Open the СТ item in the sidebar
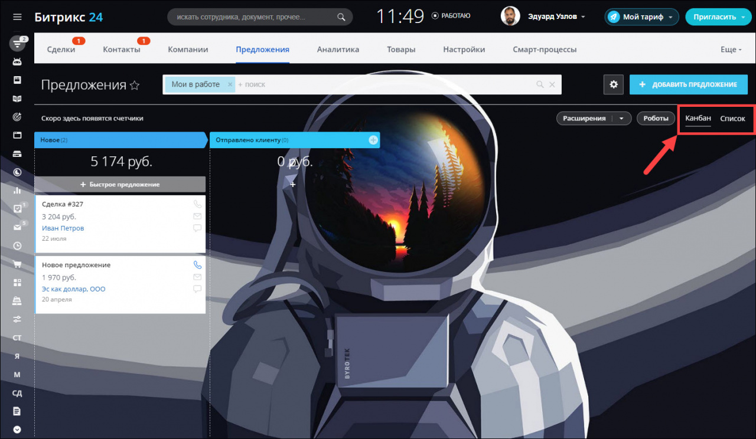 pyautogui.click(x=17, y=338)
